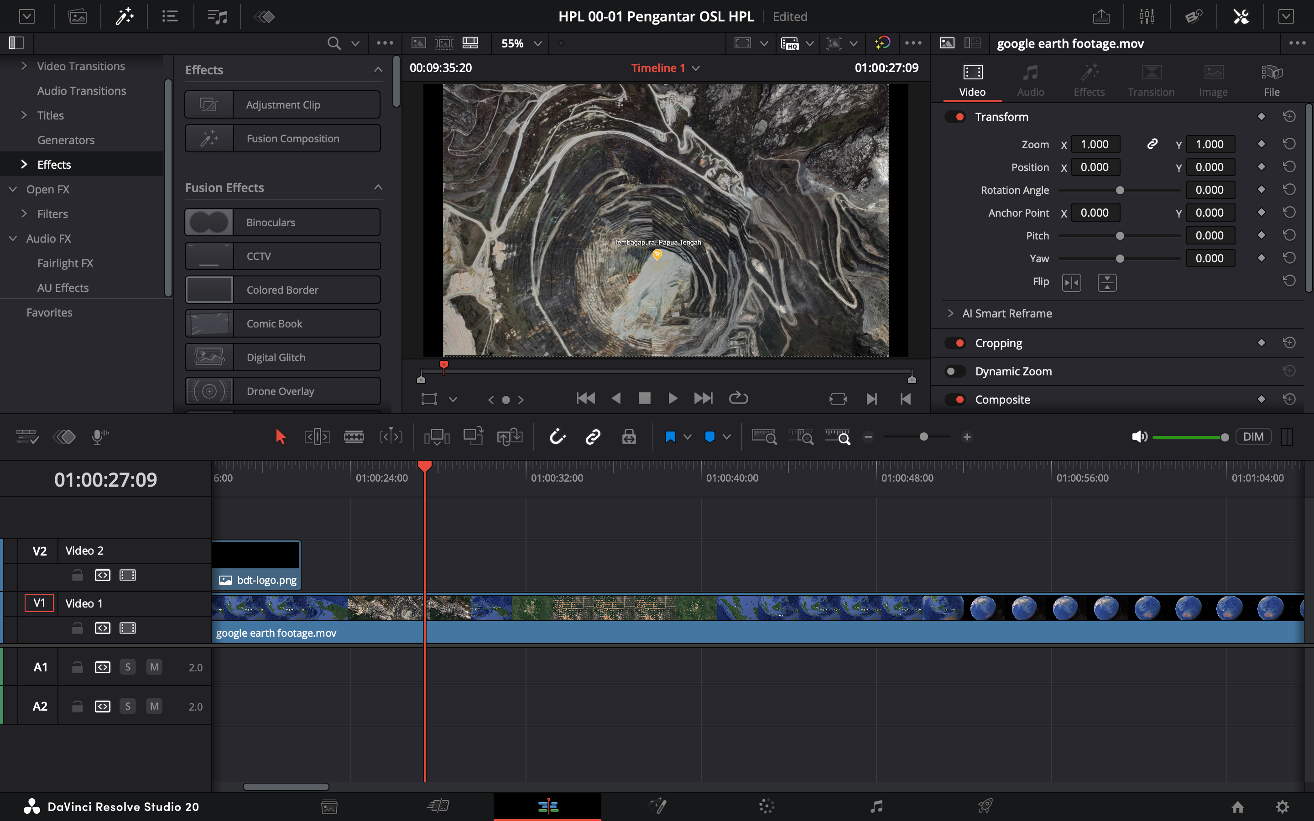
Task: Open the Fairlight music note page
Action: [876, 806]
